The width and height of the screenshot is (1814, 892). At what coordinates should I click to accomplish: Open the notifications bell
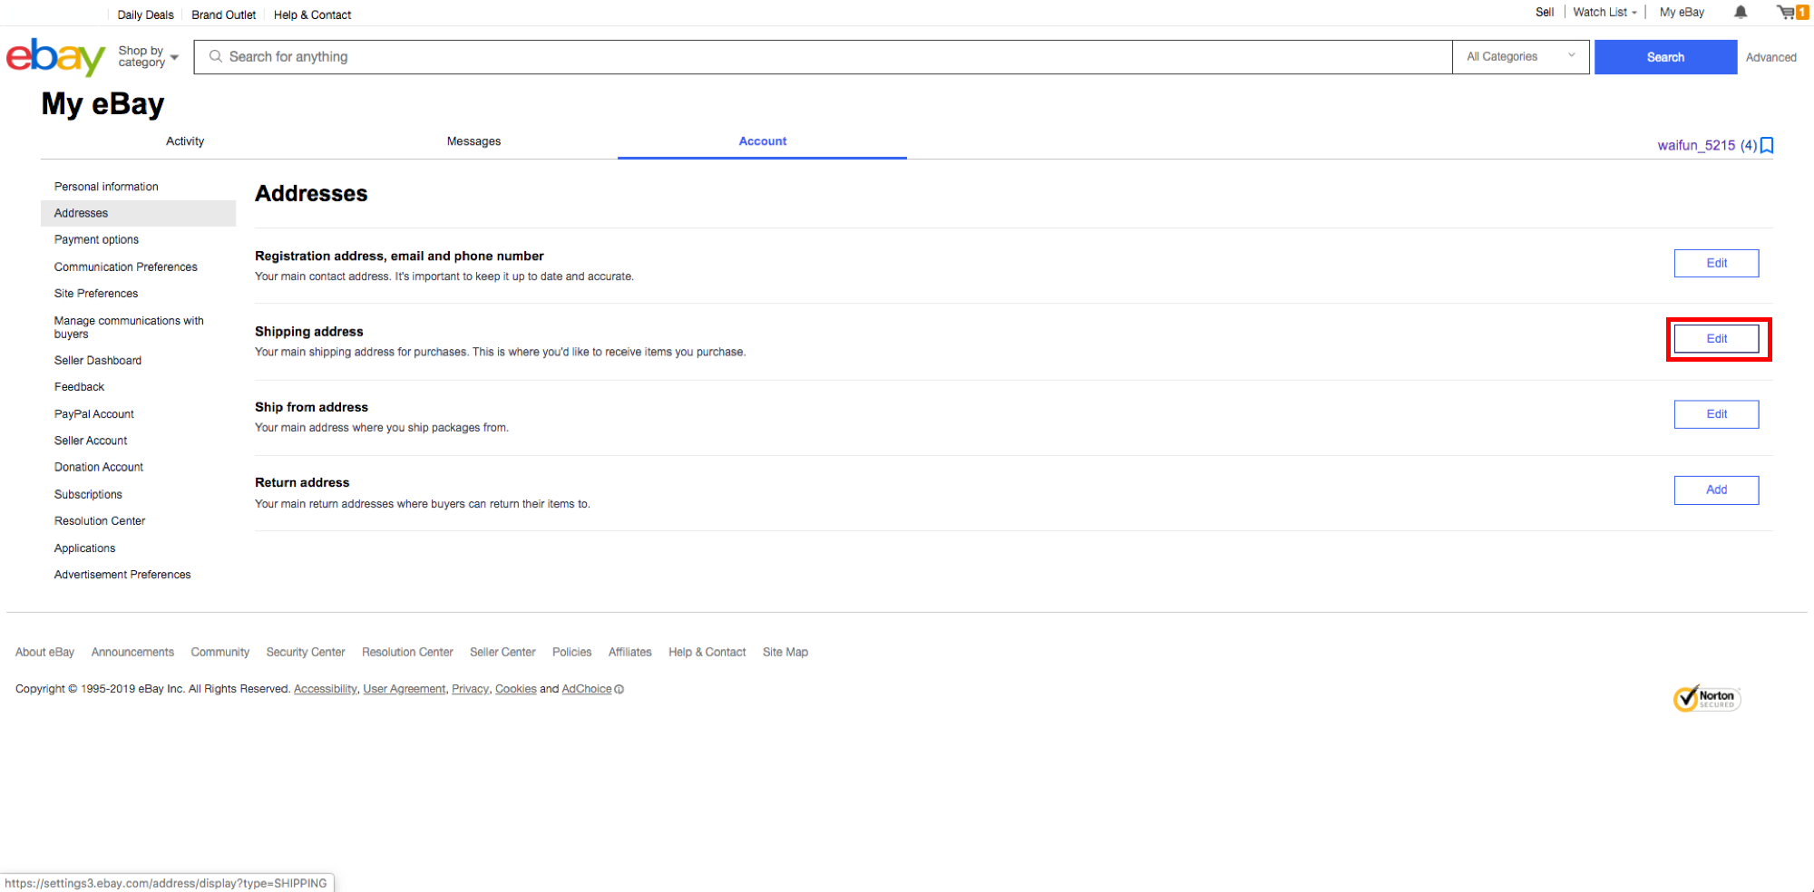(1741, 12)
